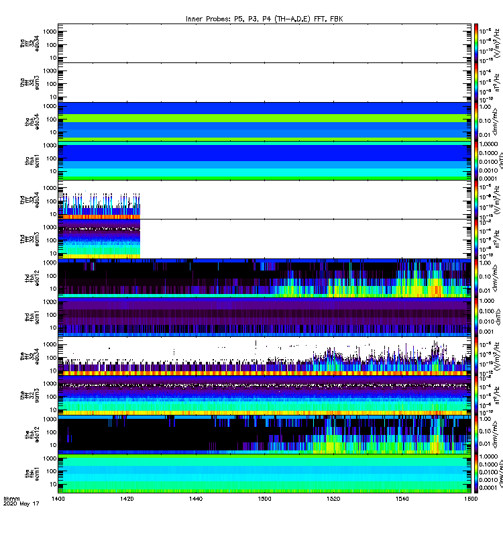Click the 100 tick of tha fbk edc34 axis
Viewport: 503px width, 537px height.
pos(52,119)
